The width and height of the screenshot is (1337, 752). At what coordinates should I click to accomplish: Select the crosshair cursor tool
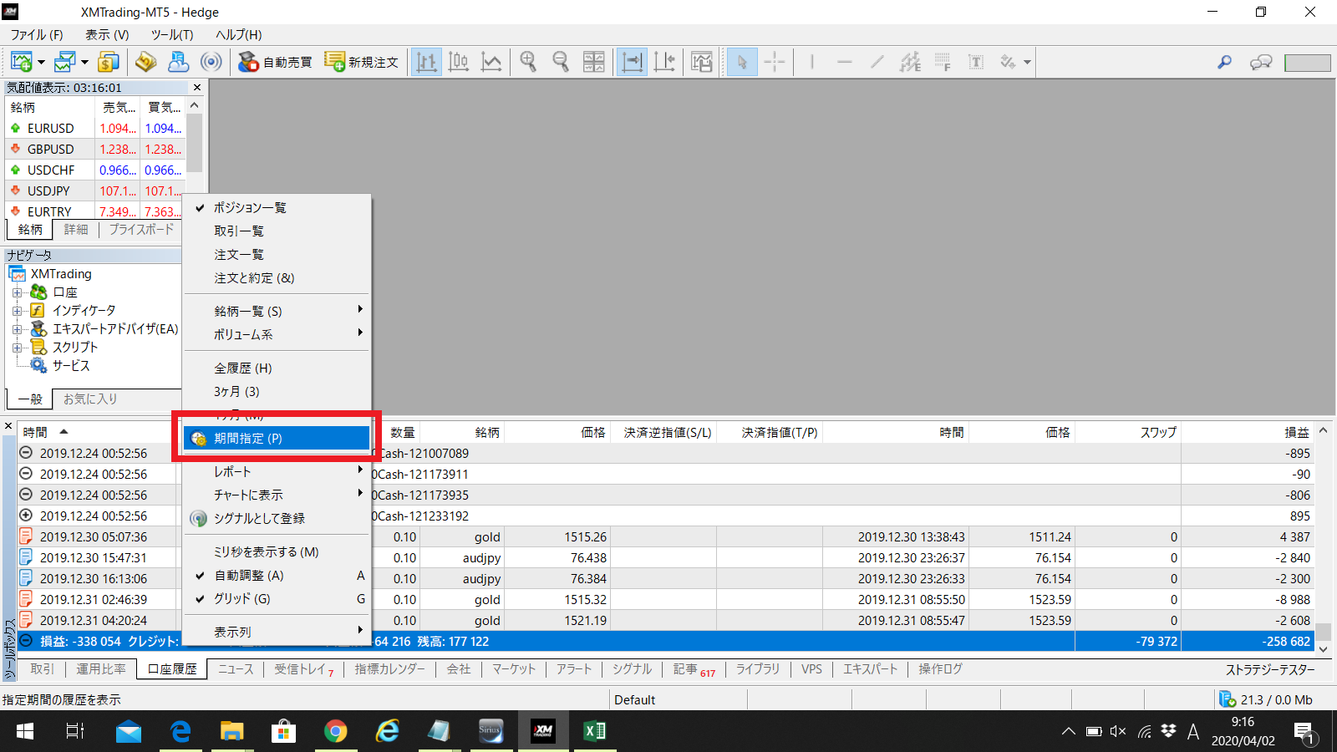coord(775,62)
